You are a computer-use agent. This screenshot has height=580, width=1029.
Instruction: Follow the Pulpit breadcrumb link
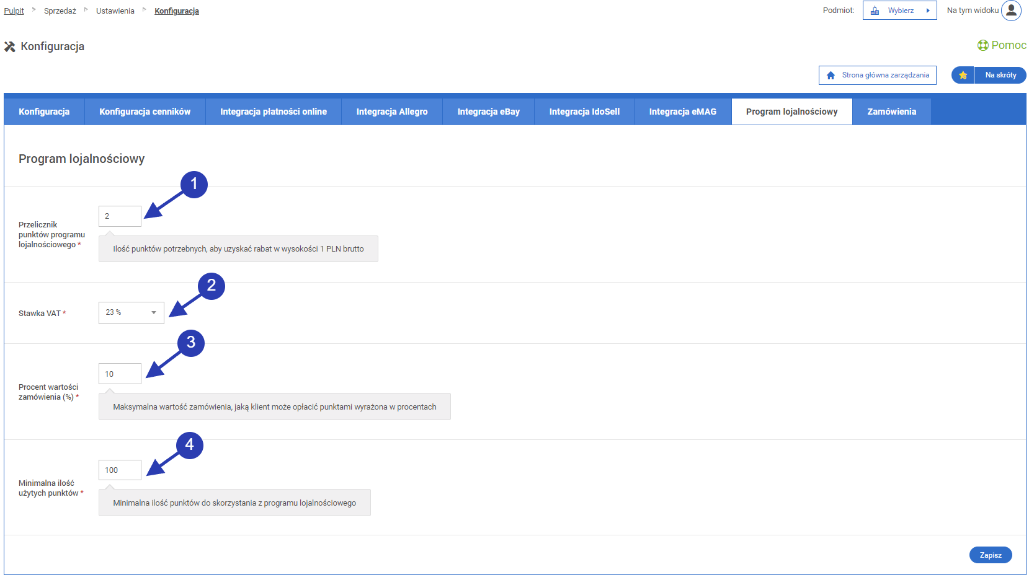coord(14,11)
